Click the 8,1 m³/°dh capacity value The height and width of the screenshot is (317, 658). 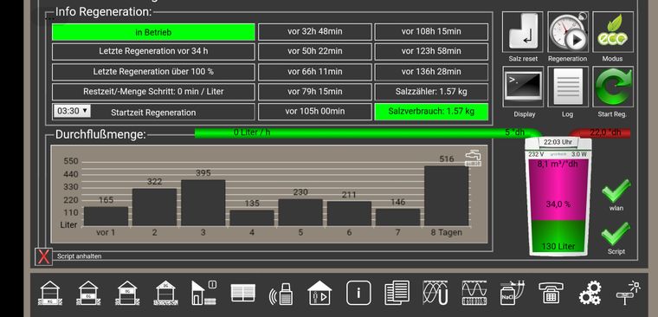[558, 165]
